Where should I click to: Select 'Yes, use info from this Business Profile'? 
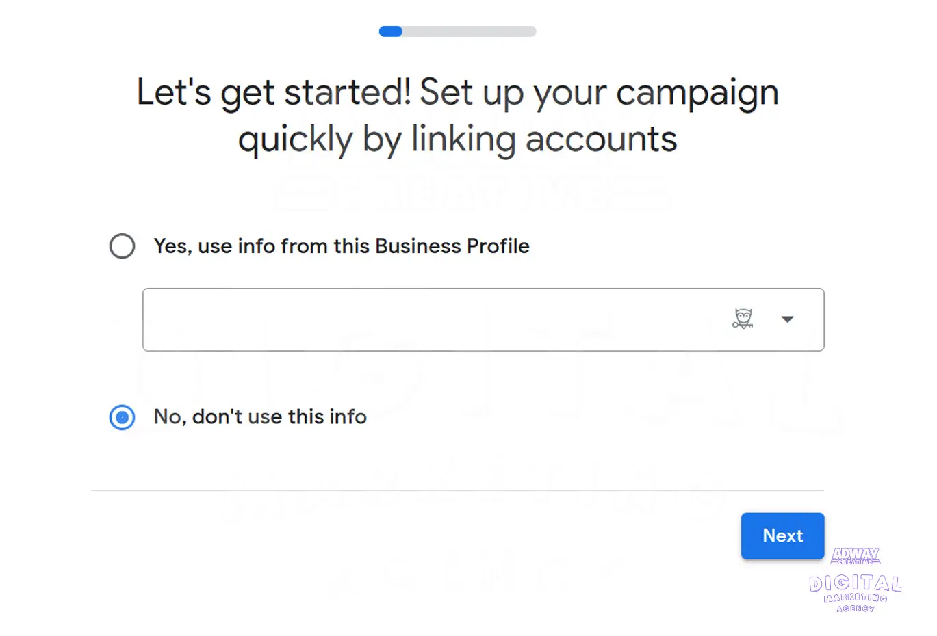pyautogui.click(x=122, y=246)
